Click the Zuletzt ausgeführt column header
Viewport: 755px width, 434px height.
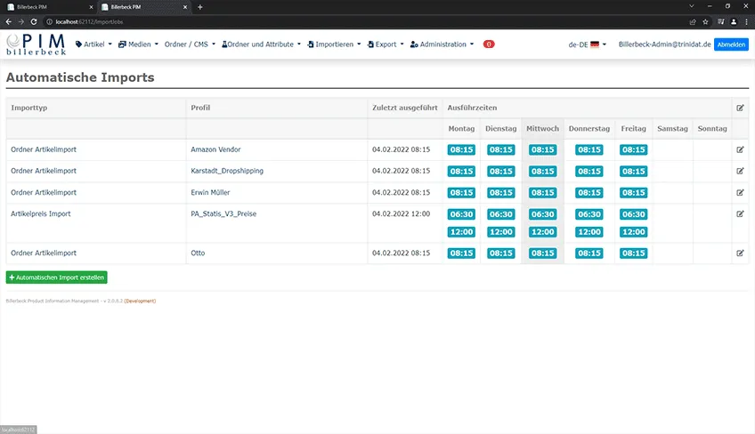point(404,108)
